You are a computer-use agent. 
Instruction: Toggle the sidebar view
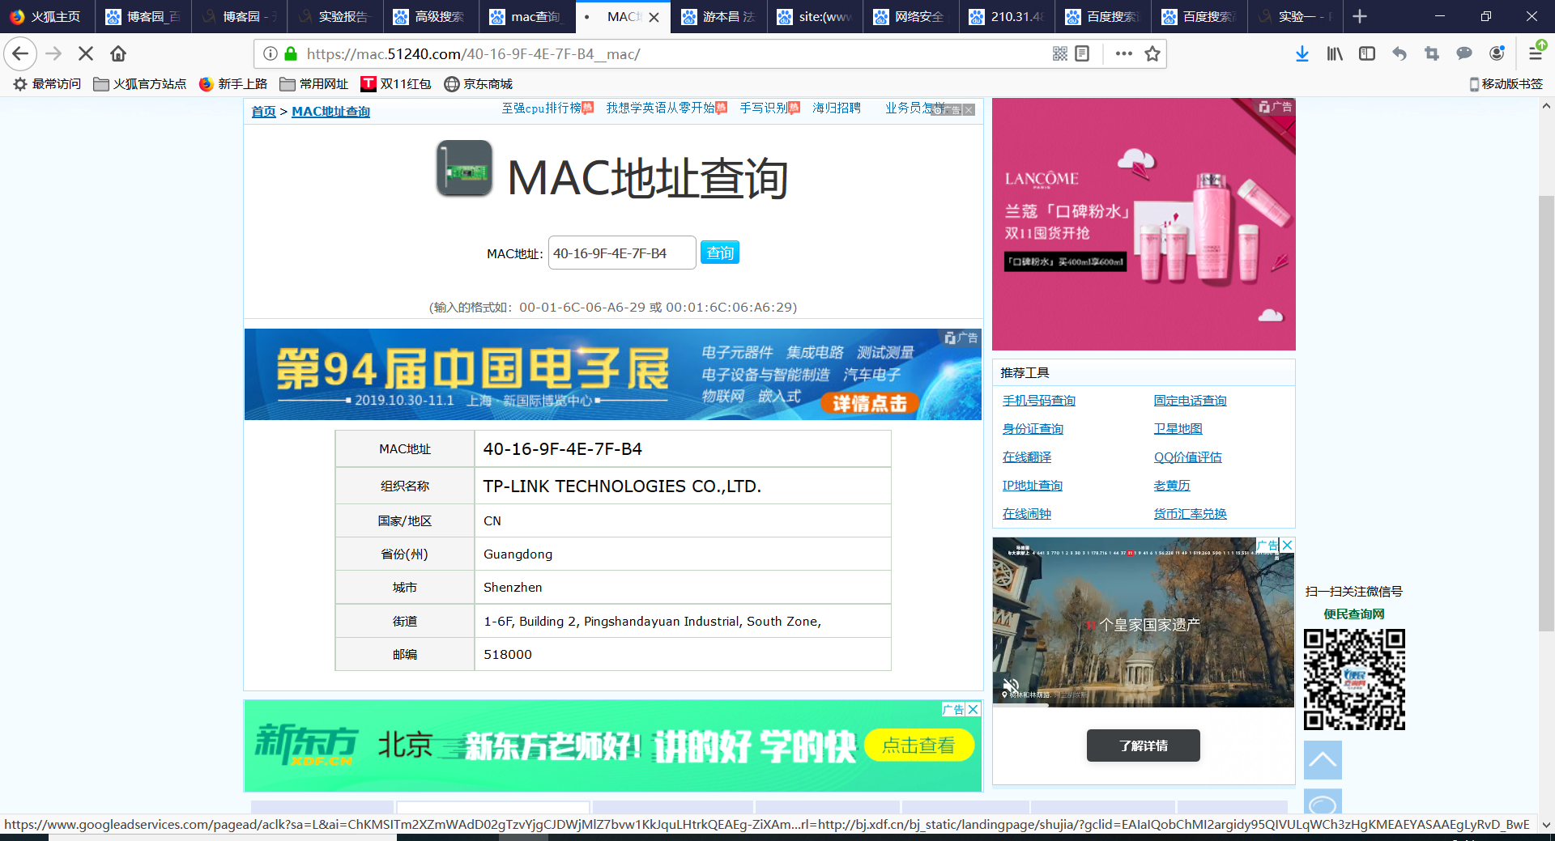[x=1367, y=54]
